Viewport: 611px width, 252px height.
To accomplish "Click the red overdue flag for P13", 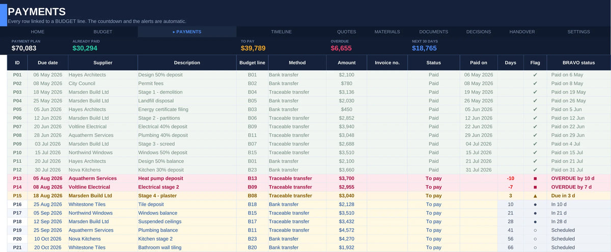I will (535, 179).
